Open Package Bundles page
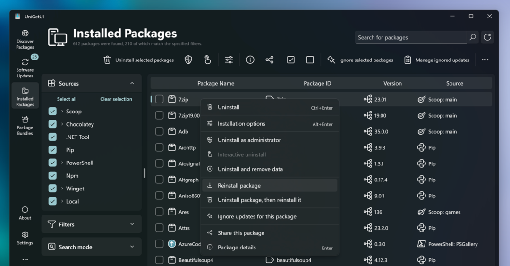Image resolution: width=510 pixels, height=266 pixels. [25, 125]
